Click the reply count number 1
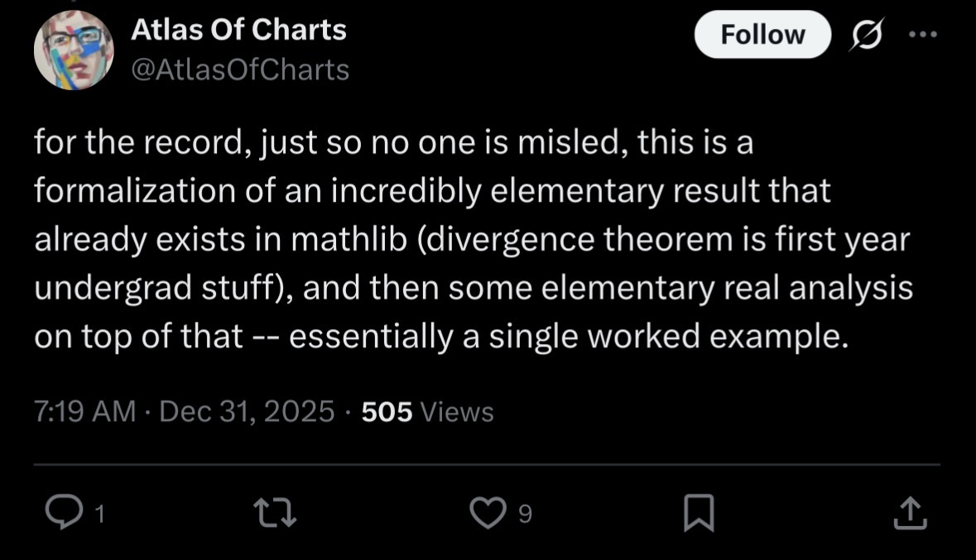Viewport: 976px width, 560px height. [x=99, y=515]
